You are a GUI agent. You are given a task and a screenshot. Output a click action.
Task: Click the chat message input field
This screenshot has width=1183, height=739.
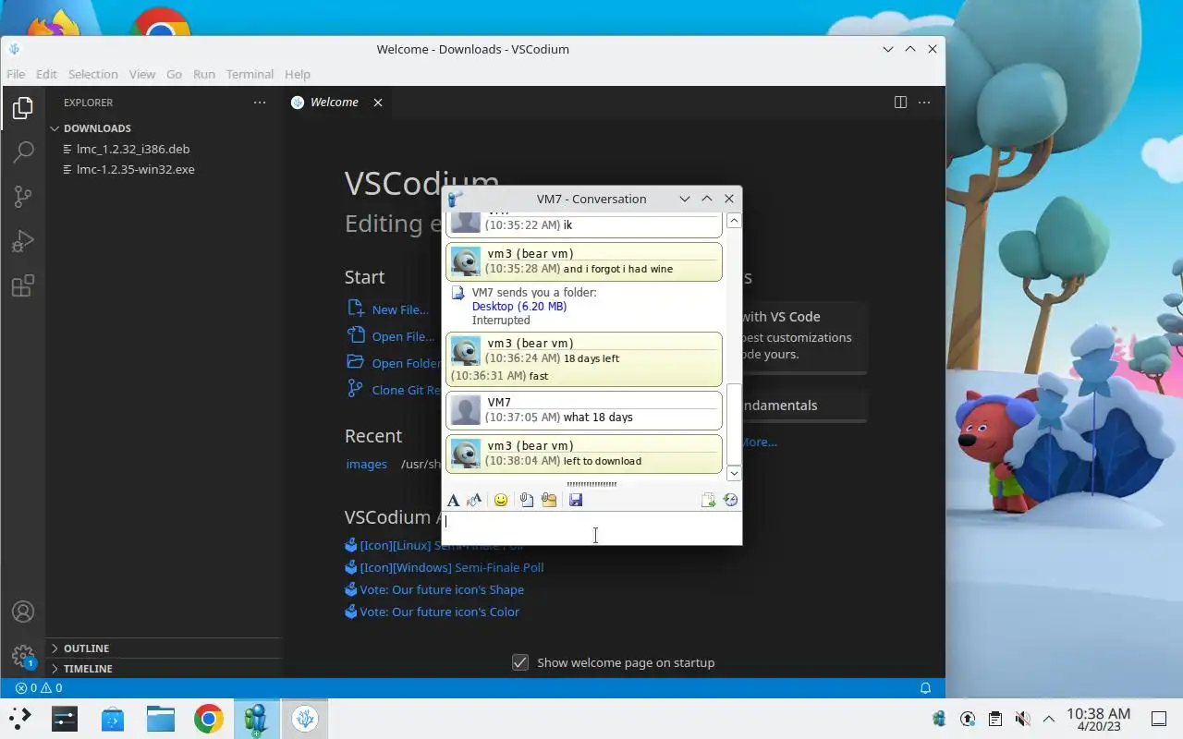tap(592, 527)
